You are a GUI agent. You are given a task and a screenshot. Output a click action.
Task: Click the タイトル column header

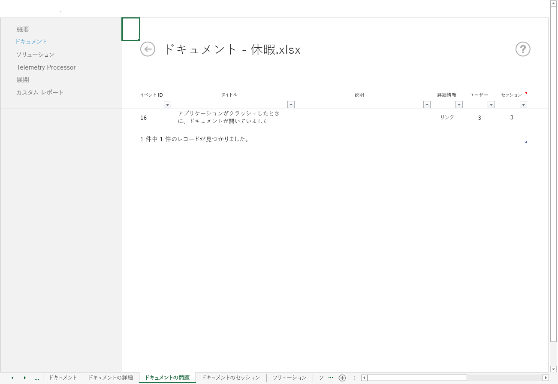[x=229, y=95]
